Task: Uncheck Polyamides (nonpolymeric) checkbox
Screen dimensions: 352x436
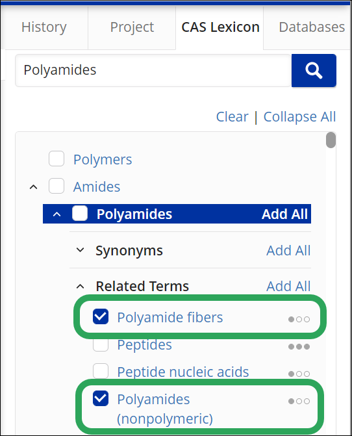Action: click(x=101, y=398)
